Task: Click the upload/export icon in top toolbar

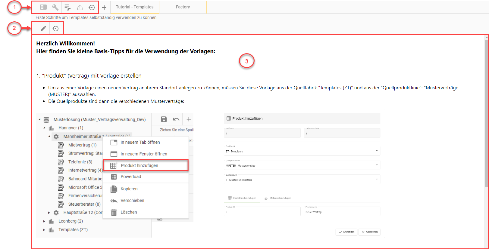Action: tap(80, 7)
